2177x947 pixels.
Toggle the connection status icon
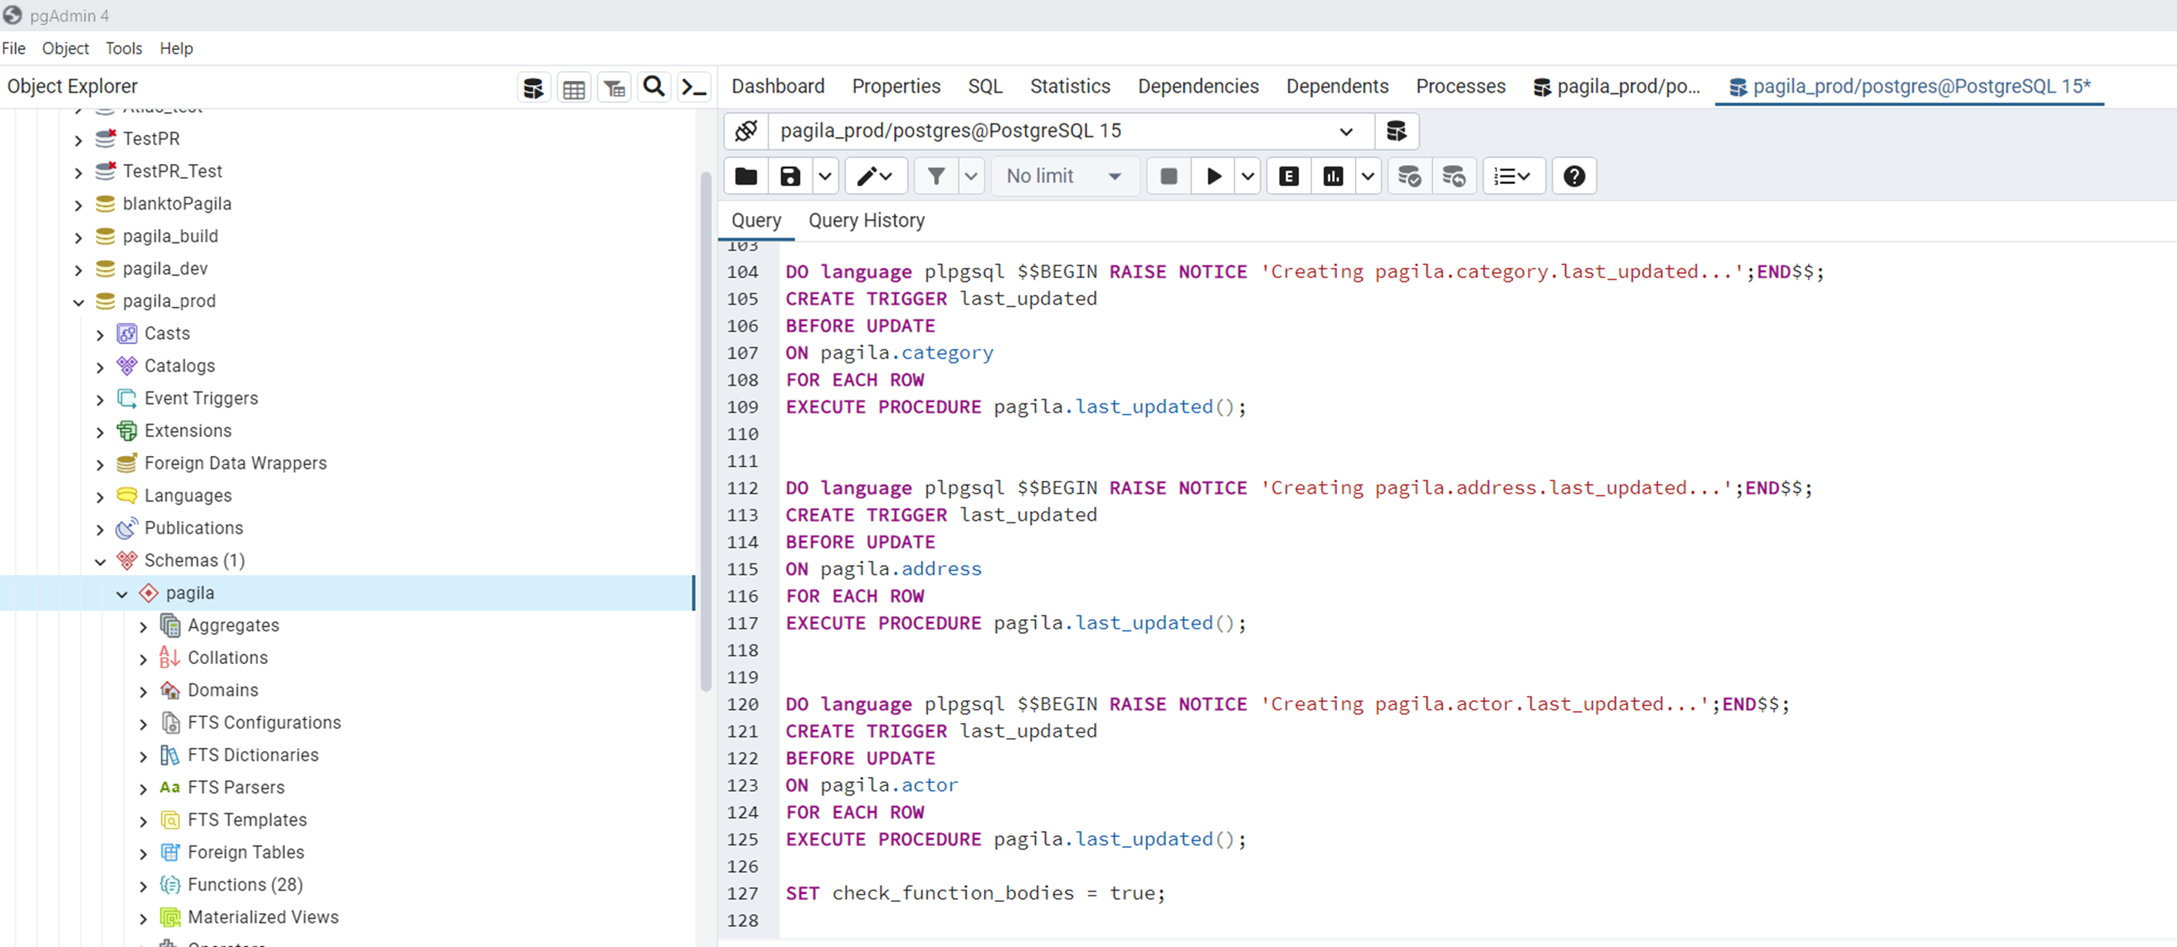pos(745,131)
